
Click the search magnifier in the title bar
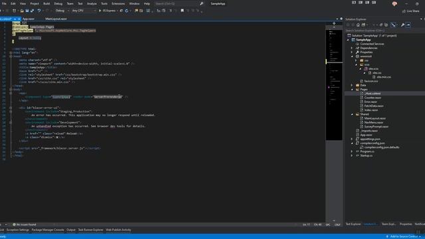pos(201,3)
